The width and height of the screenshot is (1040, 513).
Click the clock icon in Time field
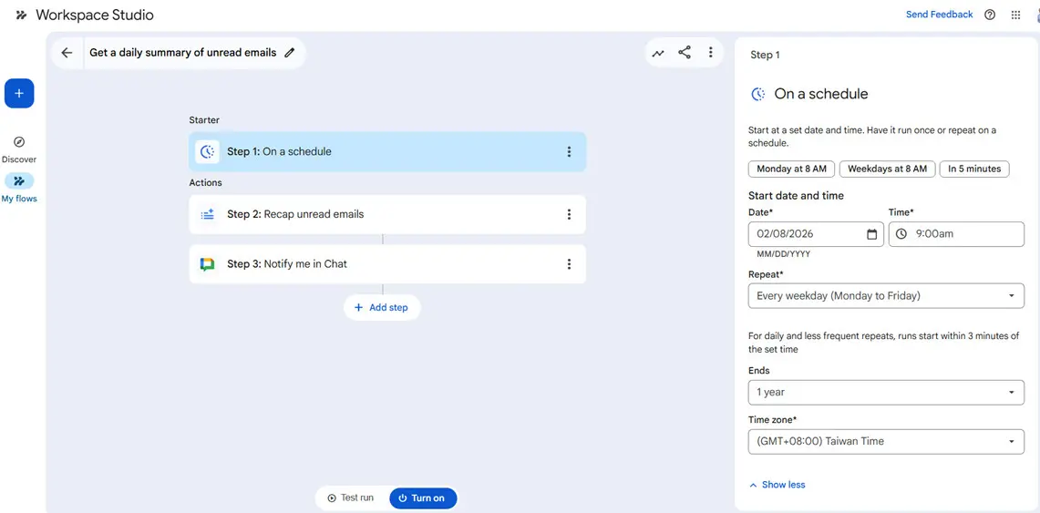901,234
